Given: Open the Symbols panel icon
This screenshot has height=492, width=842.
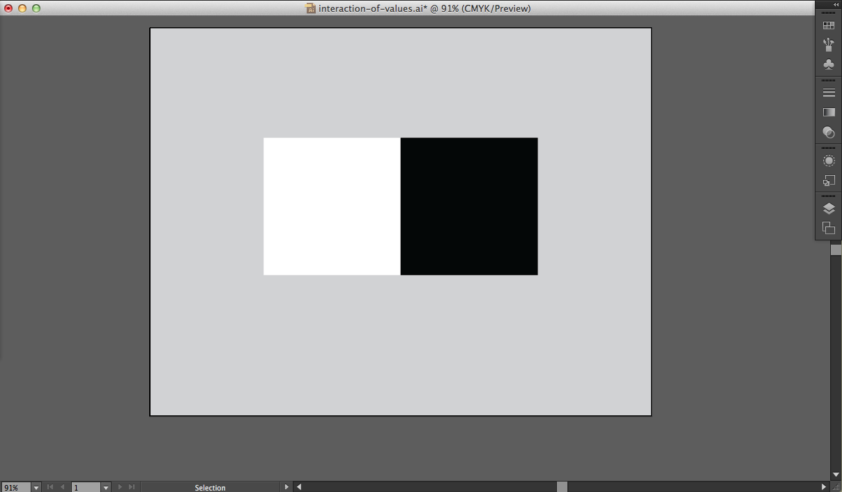Looking at the screenshot, I should 828,64.
